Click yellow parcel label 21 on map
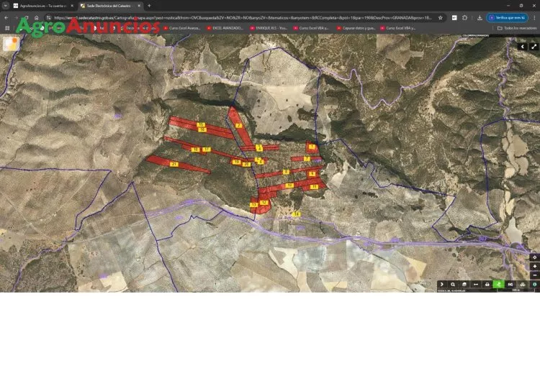 click(x=174, y=164)
